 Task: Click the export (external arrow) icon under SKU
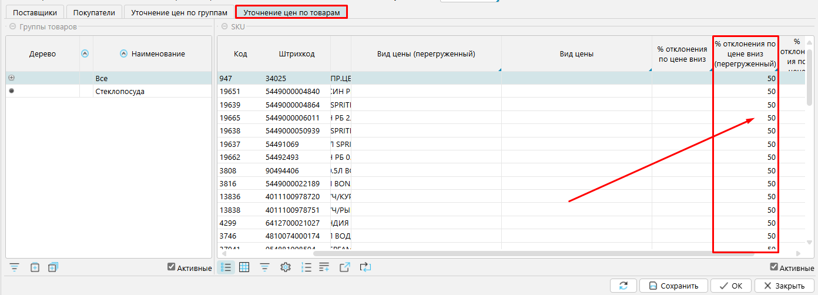point(345,267)
